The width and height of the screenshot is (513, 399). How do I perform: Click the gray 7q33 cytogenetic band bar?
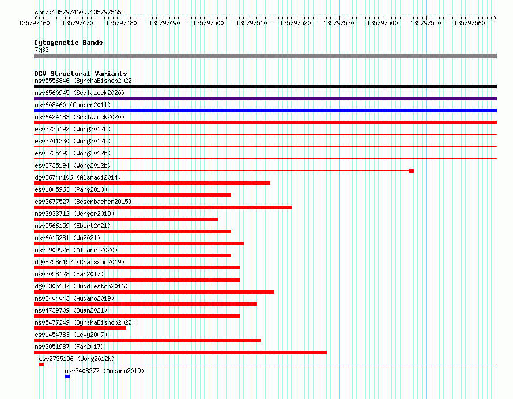pos(265,56)
